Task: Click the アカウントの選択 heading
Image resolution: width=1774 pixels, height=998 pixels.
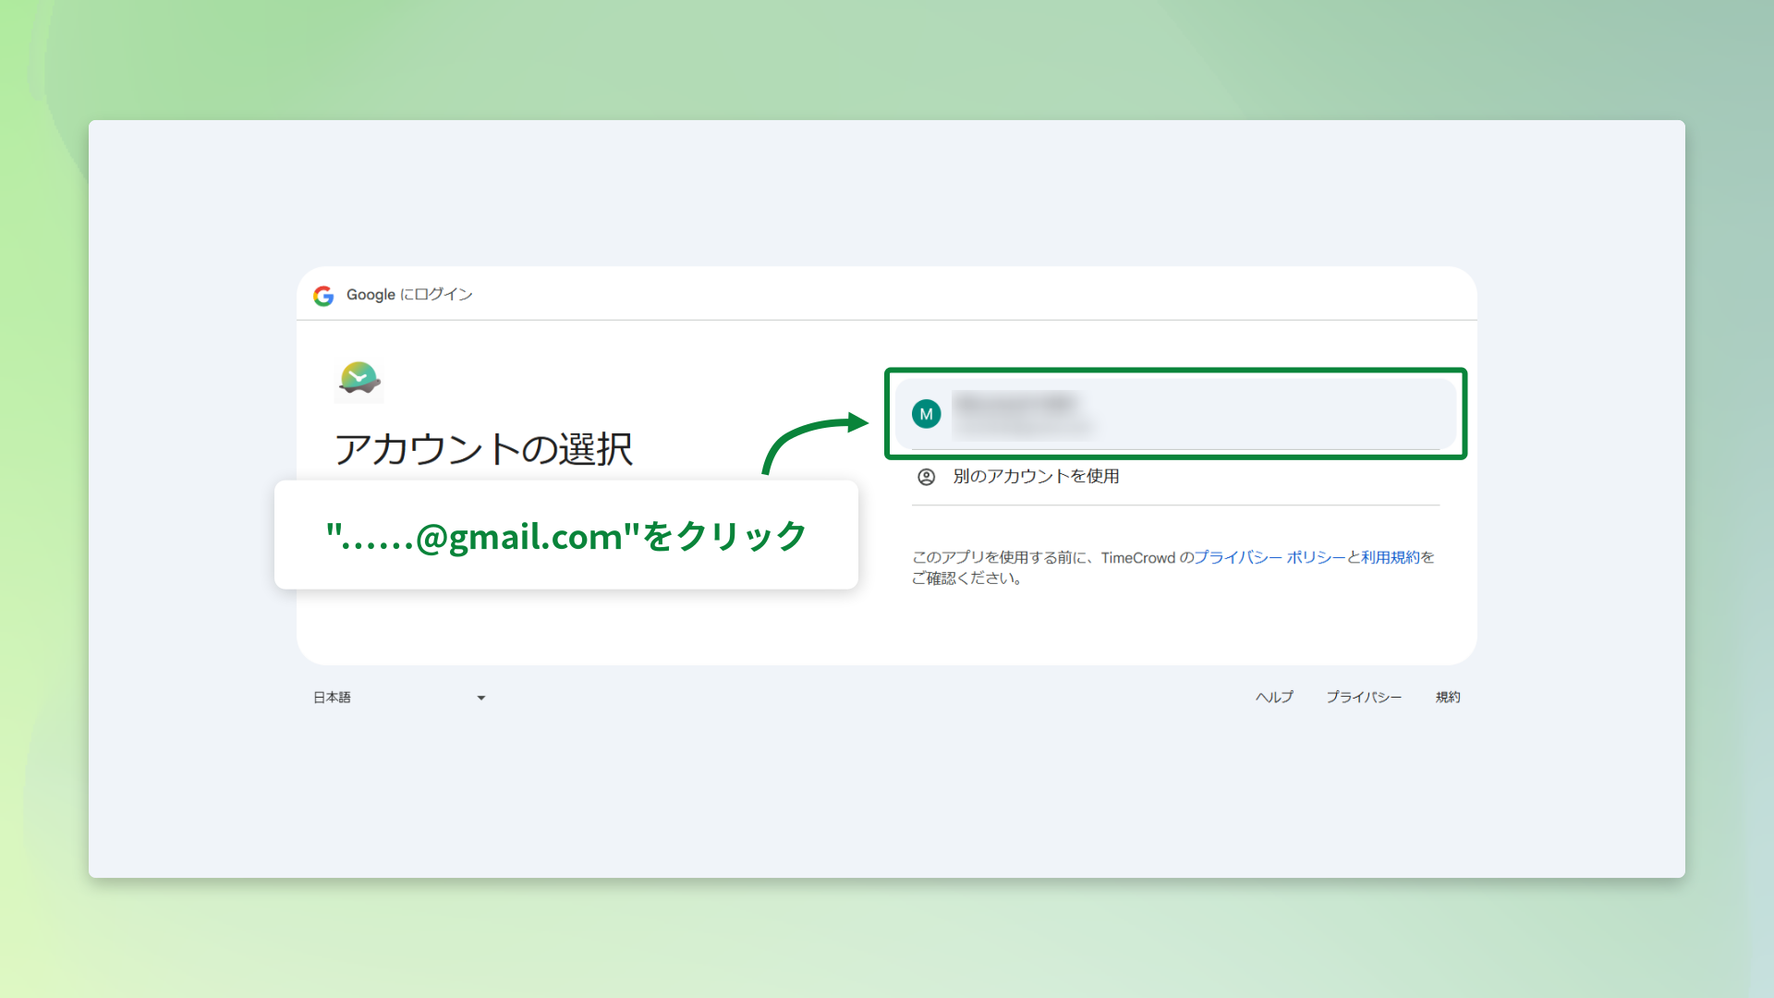Action: click(x=483, y=450)
